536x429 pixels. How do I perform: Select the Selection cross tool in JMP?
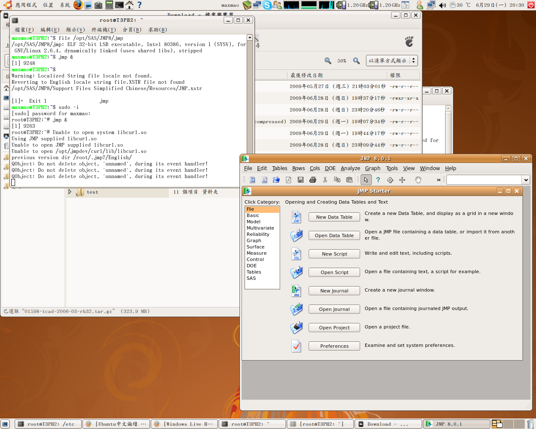(390, 180)
